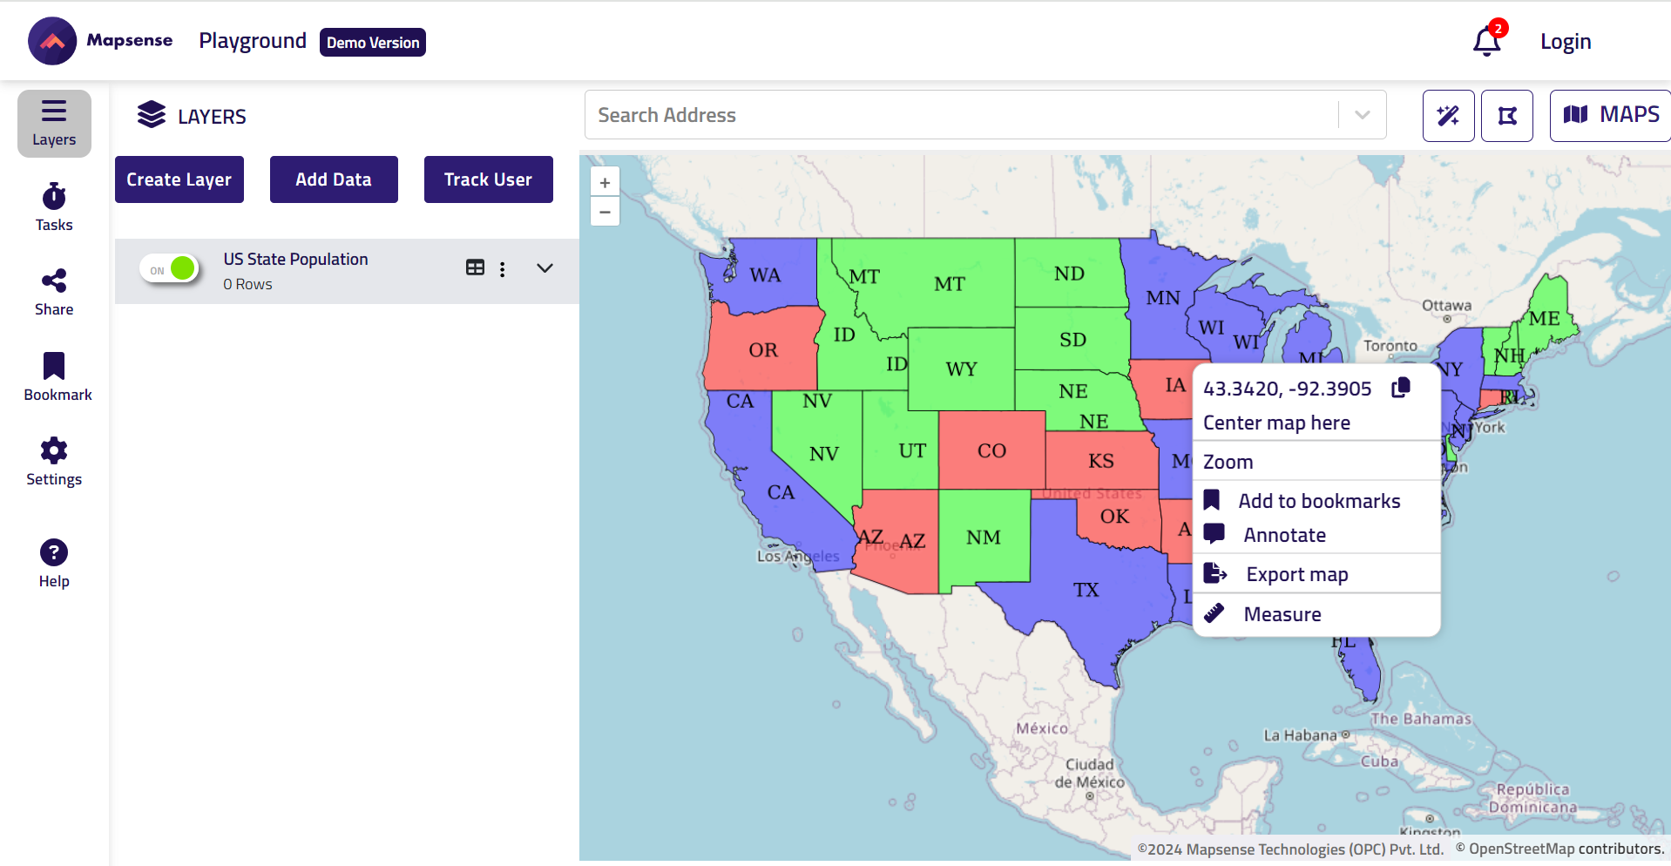Screen dimensions: 1671x866
Task: Click the Playground title text
Action: tap(253, 41)
